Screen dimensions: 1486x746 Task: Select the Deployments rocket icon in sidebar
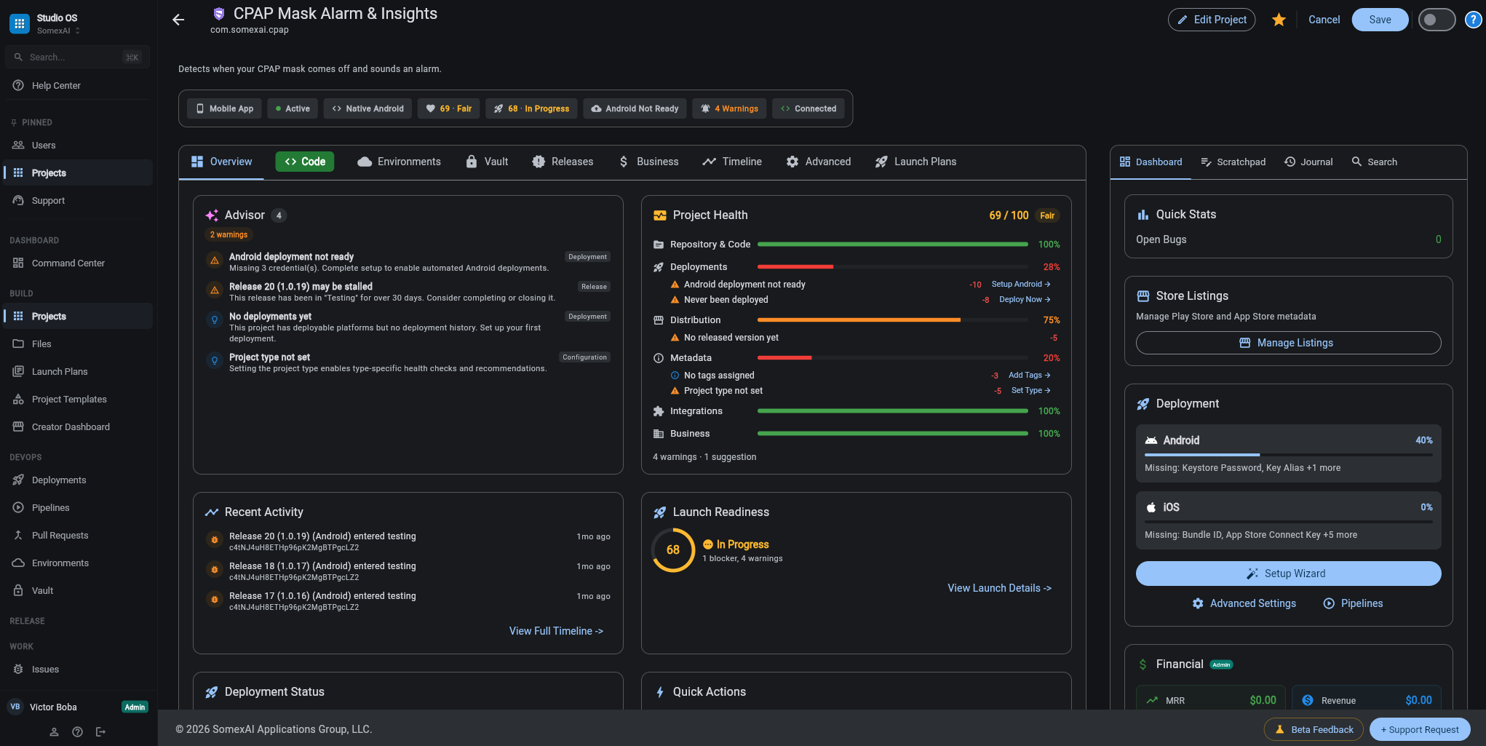(x=20, y=480)
